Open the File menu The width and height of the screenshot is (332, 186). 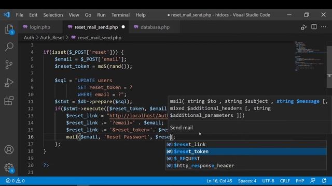pos(20,15)
